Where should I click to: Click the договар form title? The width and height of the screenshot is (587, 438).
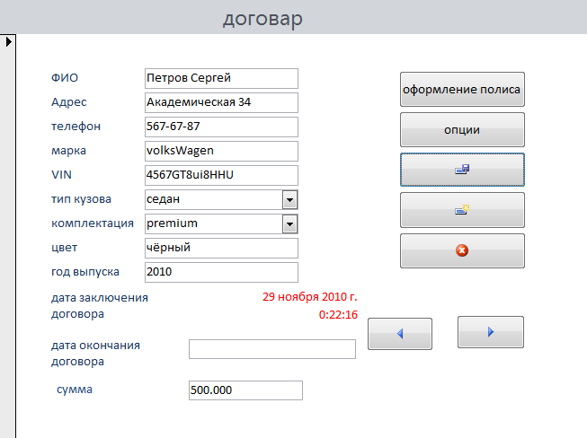pyautogui.click(x=262, y=19)
